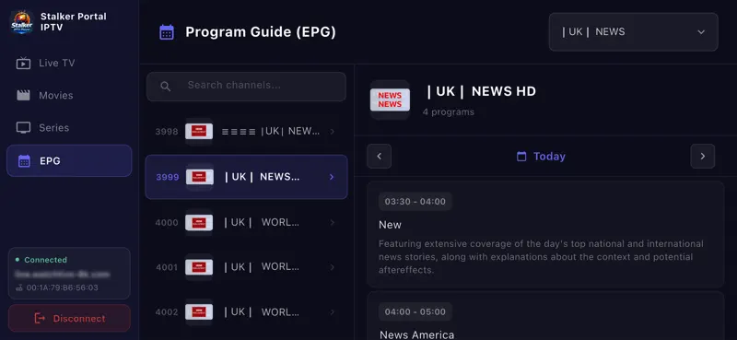Click the | UK | NEWS HD channel title

(x=481, y=91)
